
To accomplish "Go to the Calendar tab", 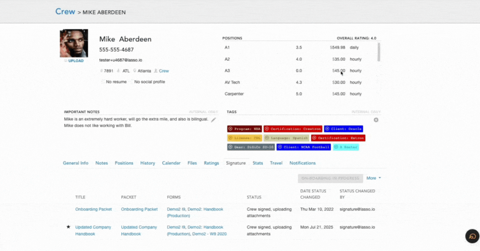I will (171, 163).
